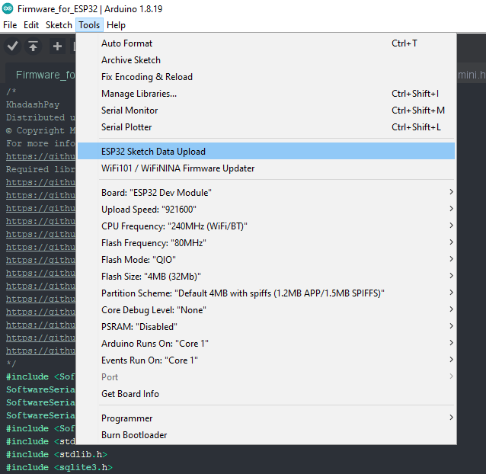This screenshot has height=474, width=486.
Task: Select Get Board Info
Action: 266,394
